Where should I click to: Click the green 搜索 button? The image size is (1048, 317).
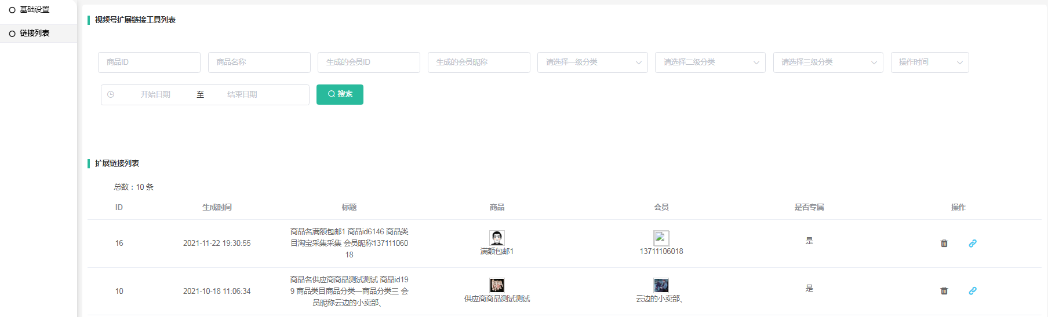[340, 94]
